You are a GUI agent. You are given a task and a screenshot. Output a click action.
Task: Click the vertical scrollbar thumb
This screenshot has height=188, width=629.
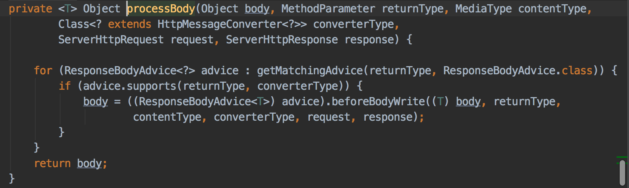click(x=622, y=173)
